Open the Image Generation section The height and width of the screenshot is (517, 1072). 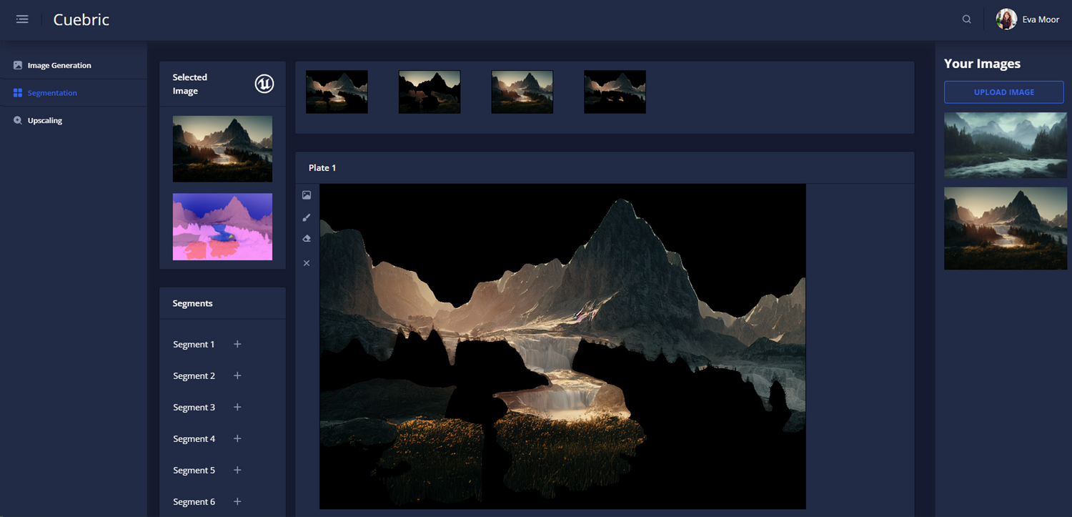[59, 64]
